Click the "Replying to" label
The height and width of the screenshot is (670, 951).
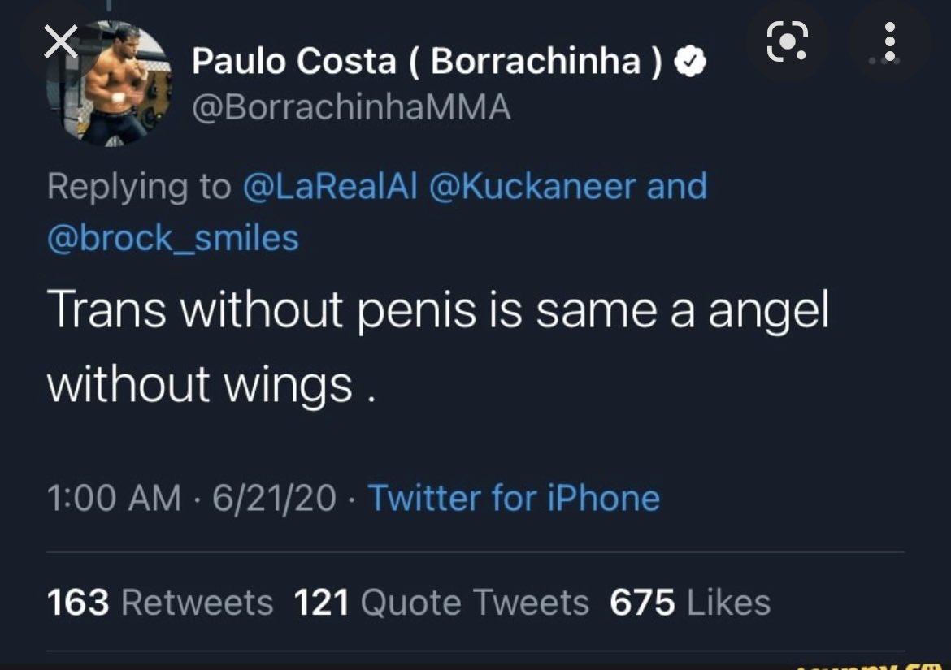point(139,186)
